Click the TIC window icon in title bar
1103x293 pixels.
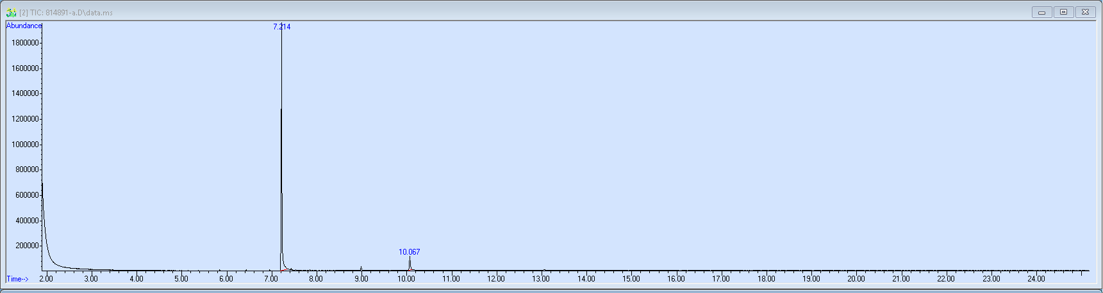11,12
